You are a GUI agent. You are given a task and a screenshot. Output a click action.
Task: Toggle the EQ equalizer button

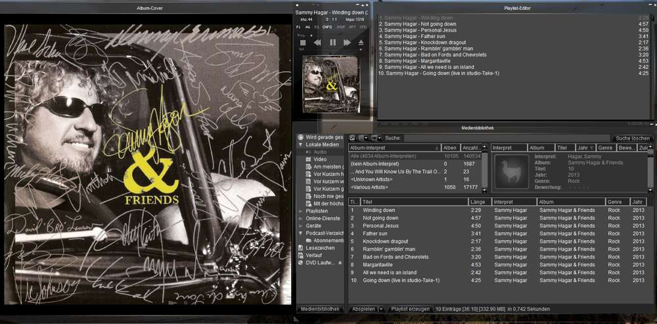tap(315, 27)
